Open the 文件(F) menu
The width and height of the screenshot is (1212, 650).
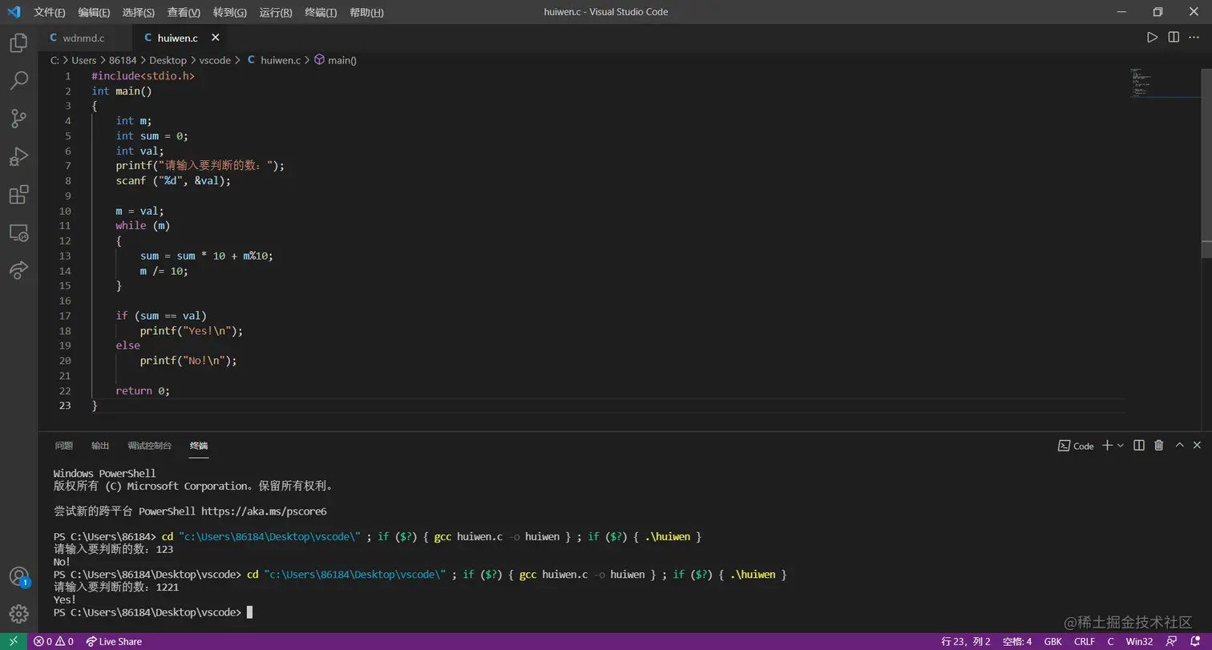[50, 12]
